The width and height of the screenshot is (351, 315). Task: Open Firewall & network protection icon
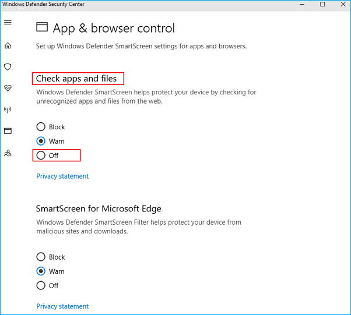(x=8, y=109)
